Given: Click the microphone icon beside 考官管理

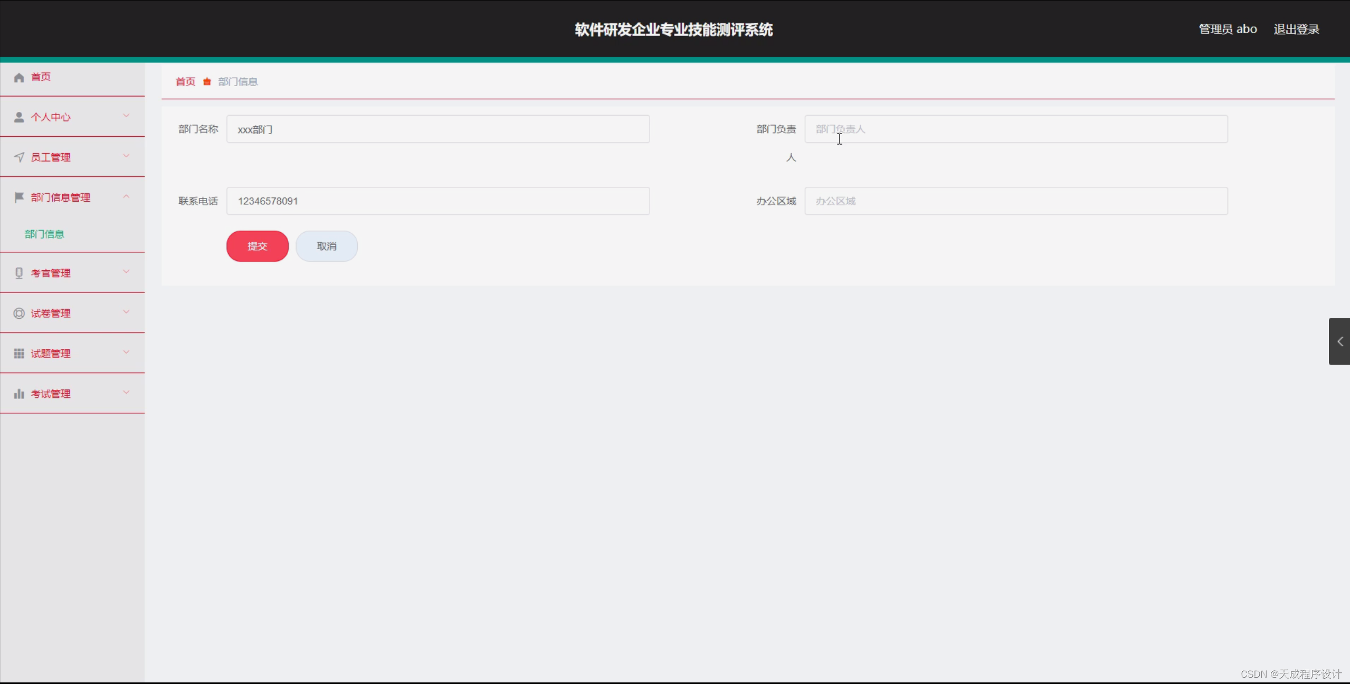Looking at the screenshot, I should pyautogui.click(x=19, y=273).
